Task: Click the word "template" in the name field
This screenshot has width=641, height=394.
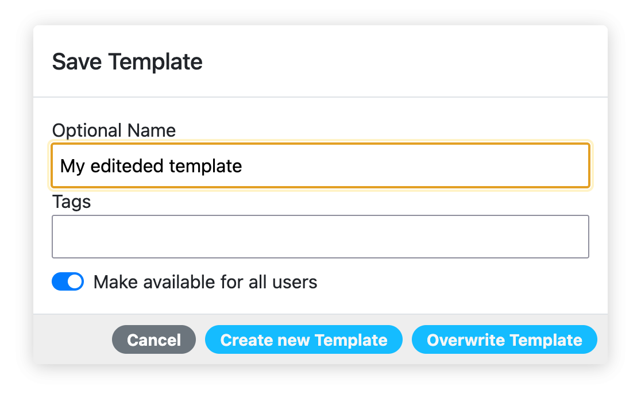Action: tap(206, 166)
